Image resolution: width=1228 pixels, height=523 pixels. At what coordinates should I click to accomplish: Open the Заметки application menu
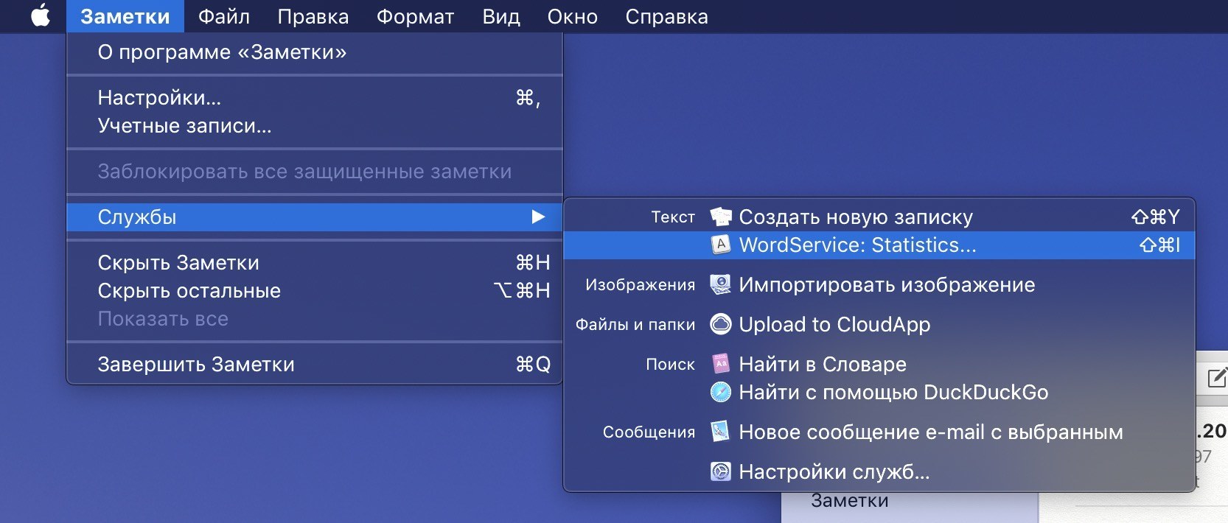pyautogui.click(x=125, y=16)
